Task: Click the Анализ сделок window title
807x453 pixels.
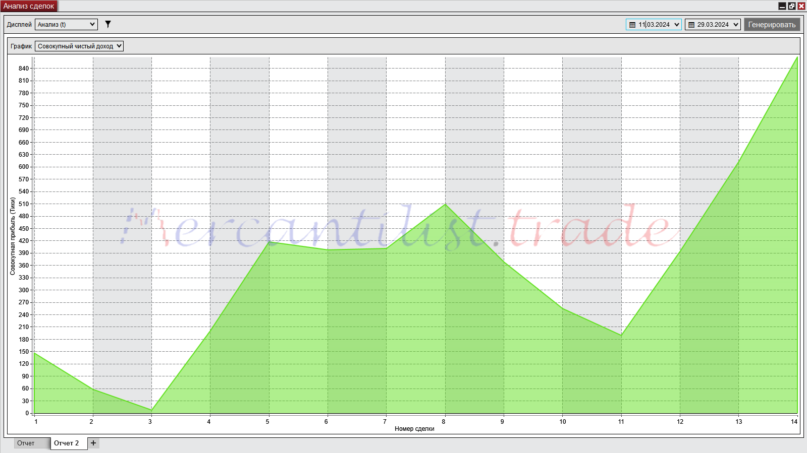Action: [x=29, y=6]
